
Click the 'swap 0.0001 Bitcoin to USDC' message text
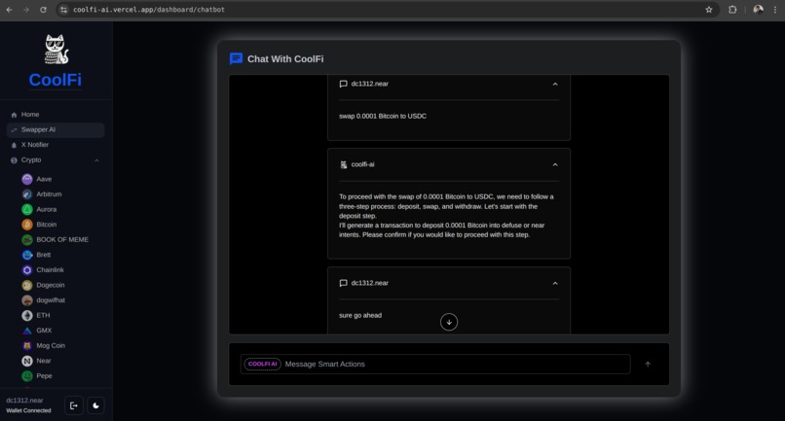click(x=383, y=116)
